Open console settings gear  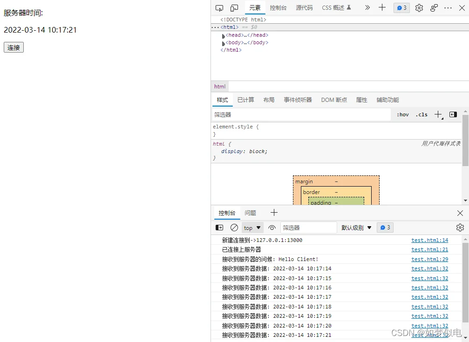click(460, 228)
